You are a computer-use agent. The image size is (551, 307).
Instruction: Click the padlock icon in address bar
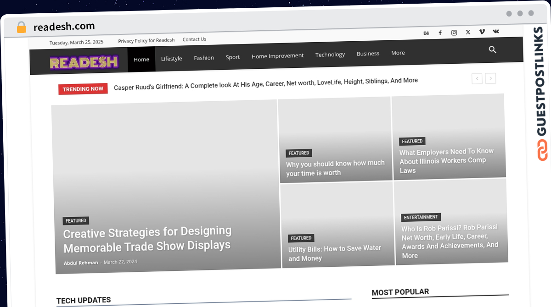pos(22,27)
